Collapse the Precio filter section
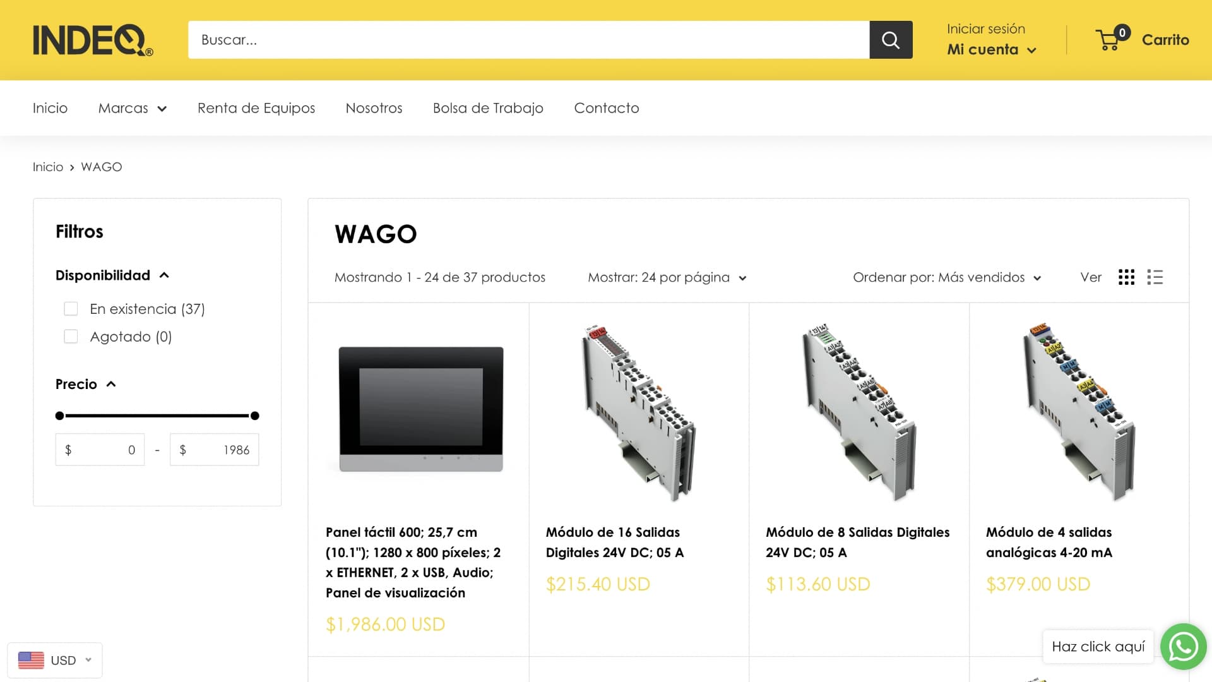 click(x=86, y=384)
